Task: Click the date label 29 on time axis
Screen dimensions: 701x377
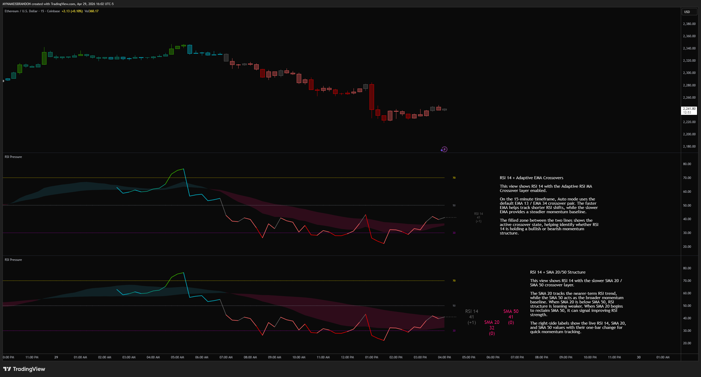Action: 56,357
